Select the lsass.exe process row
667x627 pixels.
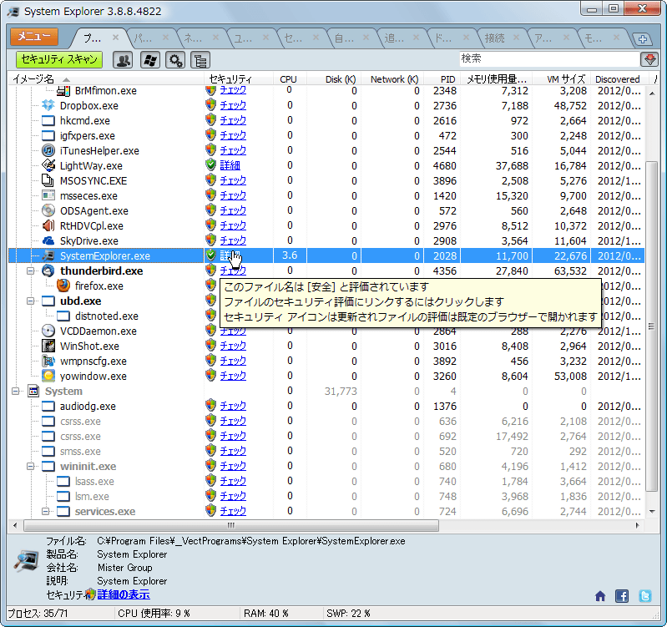326,482
